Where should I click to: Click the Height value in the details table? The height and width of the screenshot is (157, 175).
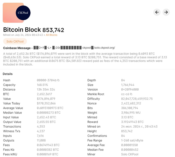(x=127, y=131)
